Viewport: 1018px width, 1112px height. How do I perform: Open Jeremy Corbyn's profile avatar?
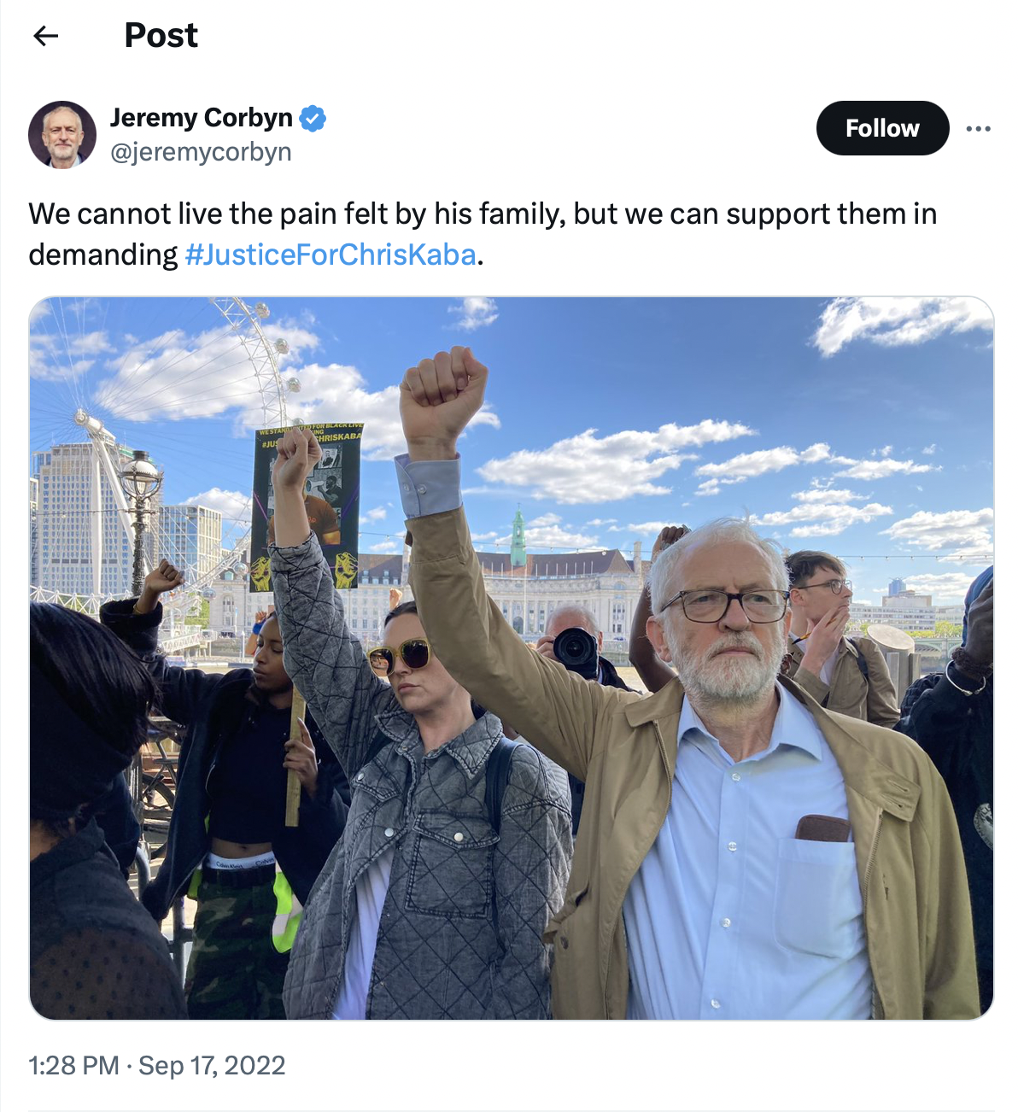(62, 135)
